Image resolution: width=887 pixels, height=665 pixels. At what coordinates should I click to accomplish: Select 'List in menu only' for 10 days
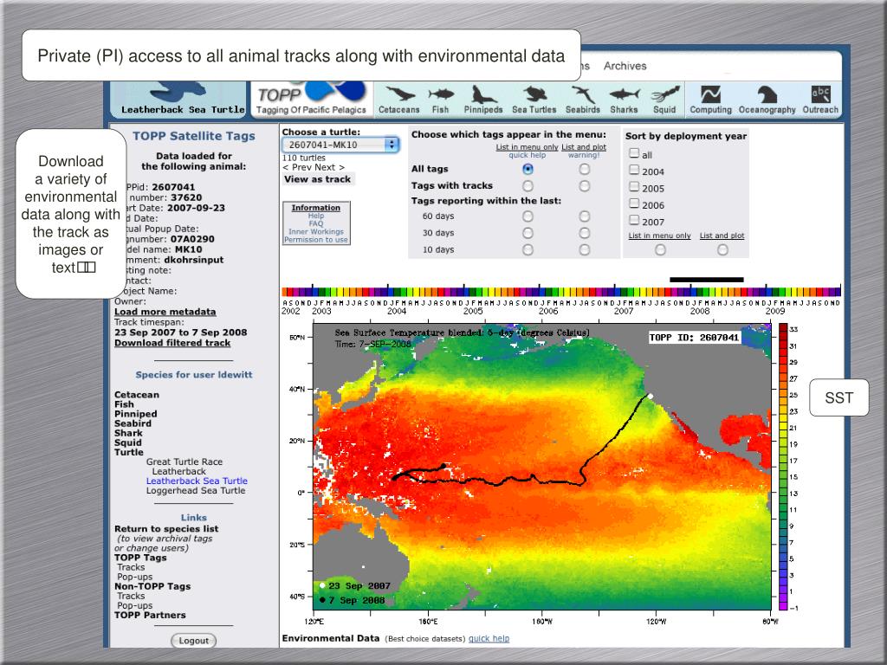(528, 249)
